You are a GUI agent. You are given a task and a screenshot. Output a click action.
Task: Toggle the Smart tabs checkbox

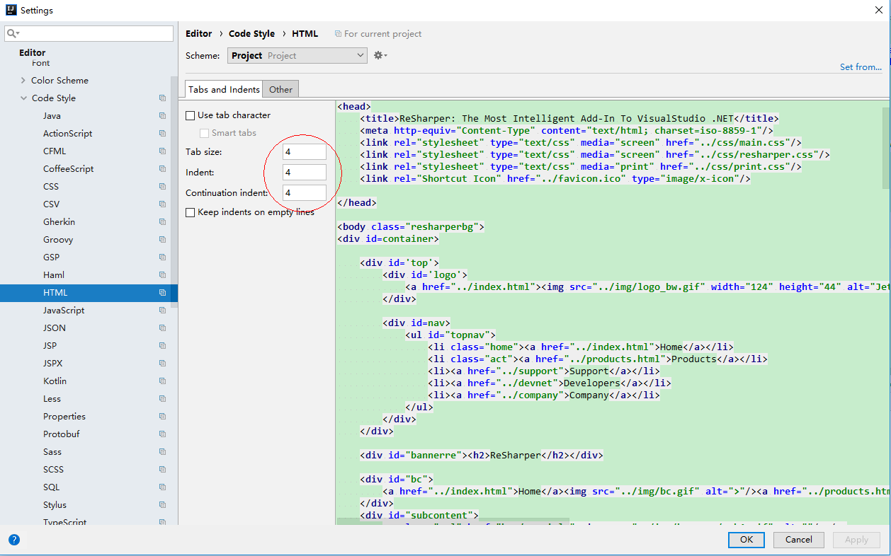(x=204, y=133)
